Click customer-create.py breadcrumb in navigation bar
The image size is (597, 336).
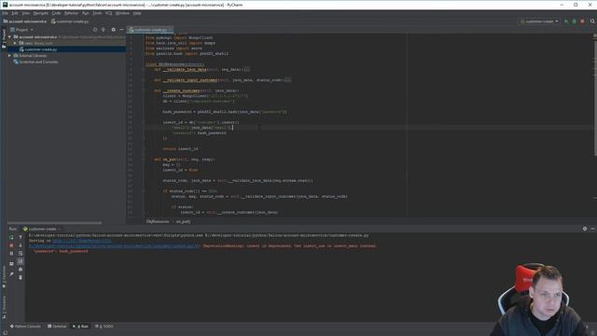[70, 21]
